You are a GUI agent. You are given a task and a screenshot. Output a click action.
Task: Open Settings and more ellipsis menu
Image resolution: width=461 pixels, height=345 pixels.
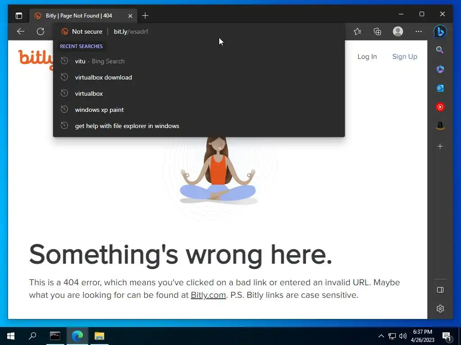point(419,31)
